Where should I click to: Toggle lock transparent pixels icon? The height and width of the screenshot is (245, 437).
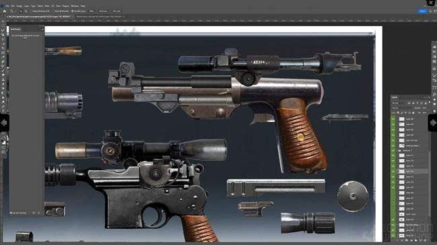pyautogui.click(x=398, y=112)
